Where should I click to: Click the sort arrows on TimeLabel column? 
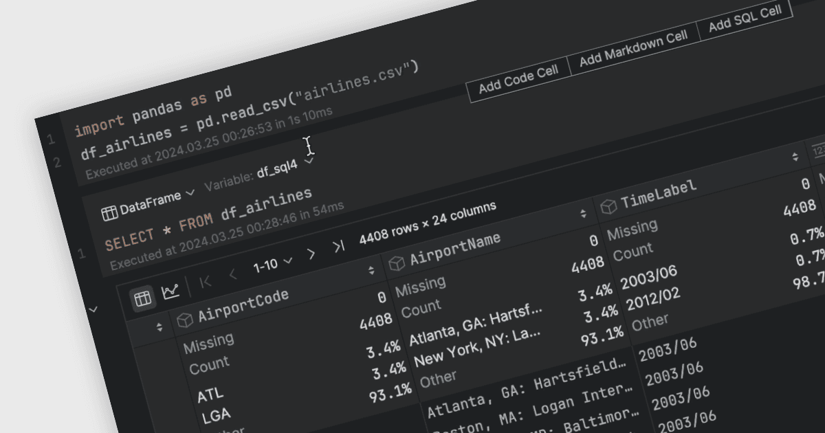tap(795, 156)
